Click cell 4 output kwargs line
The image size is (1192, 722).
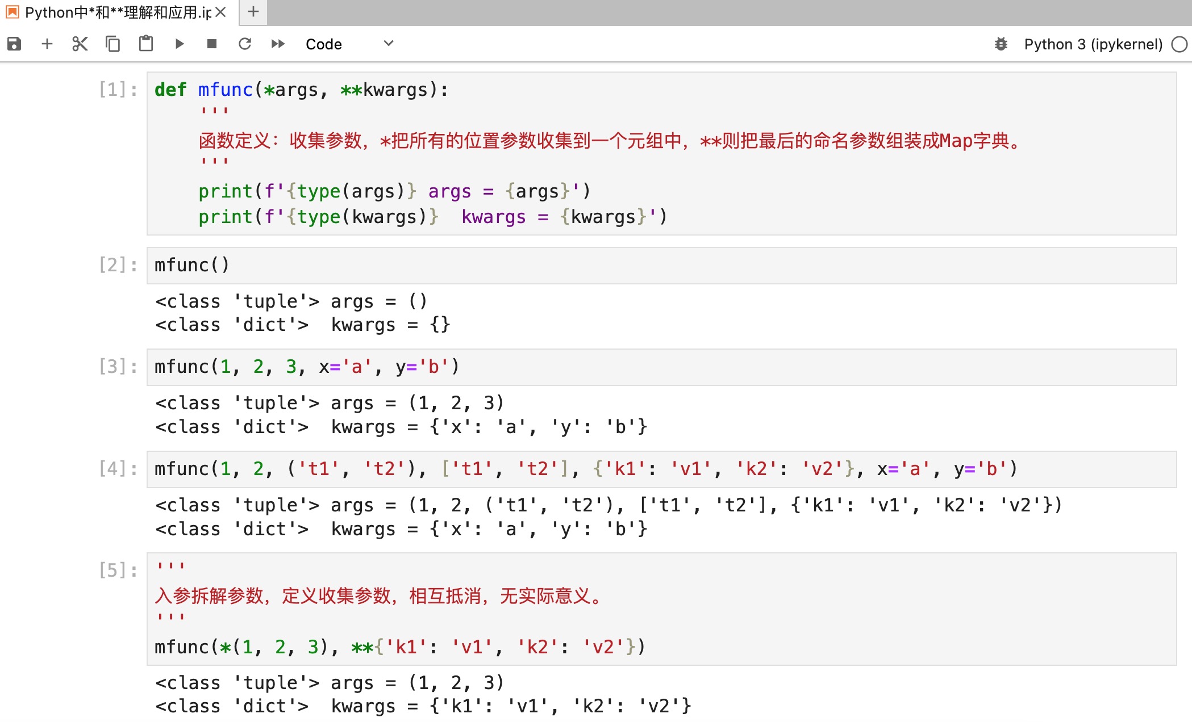click(x=401, y=530)
